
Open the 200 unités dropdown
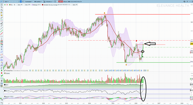38,2
